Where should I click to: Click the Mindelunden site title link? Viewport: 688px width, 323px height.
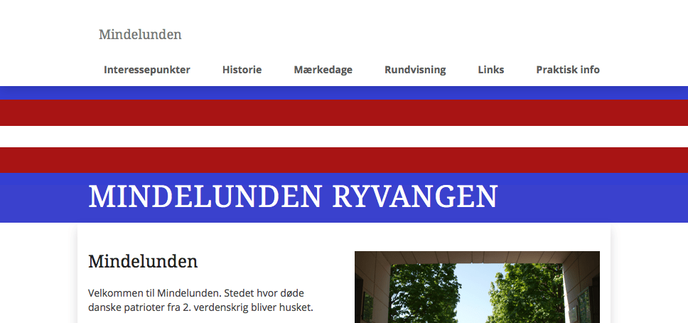pos(140,34)
